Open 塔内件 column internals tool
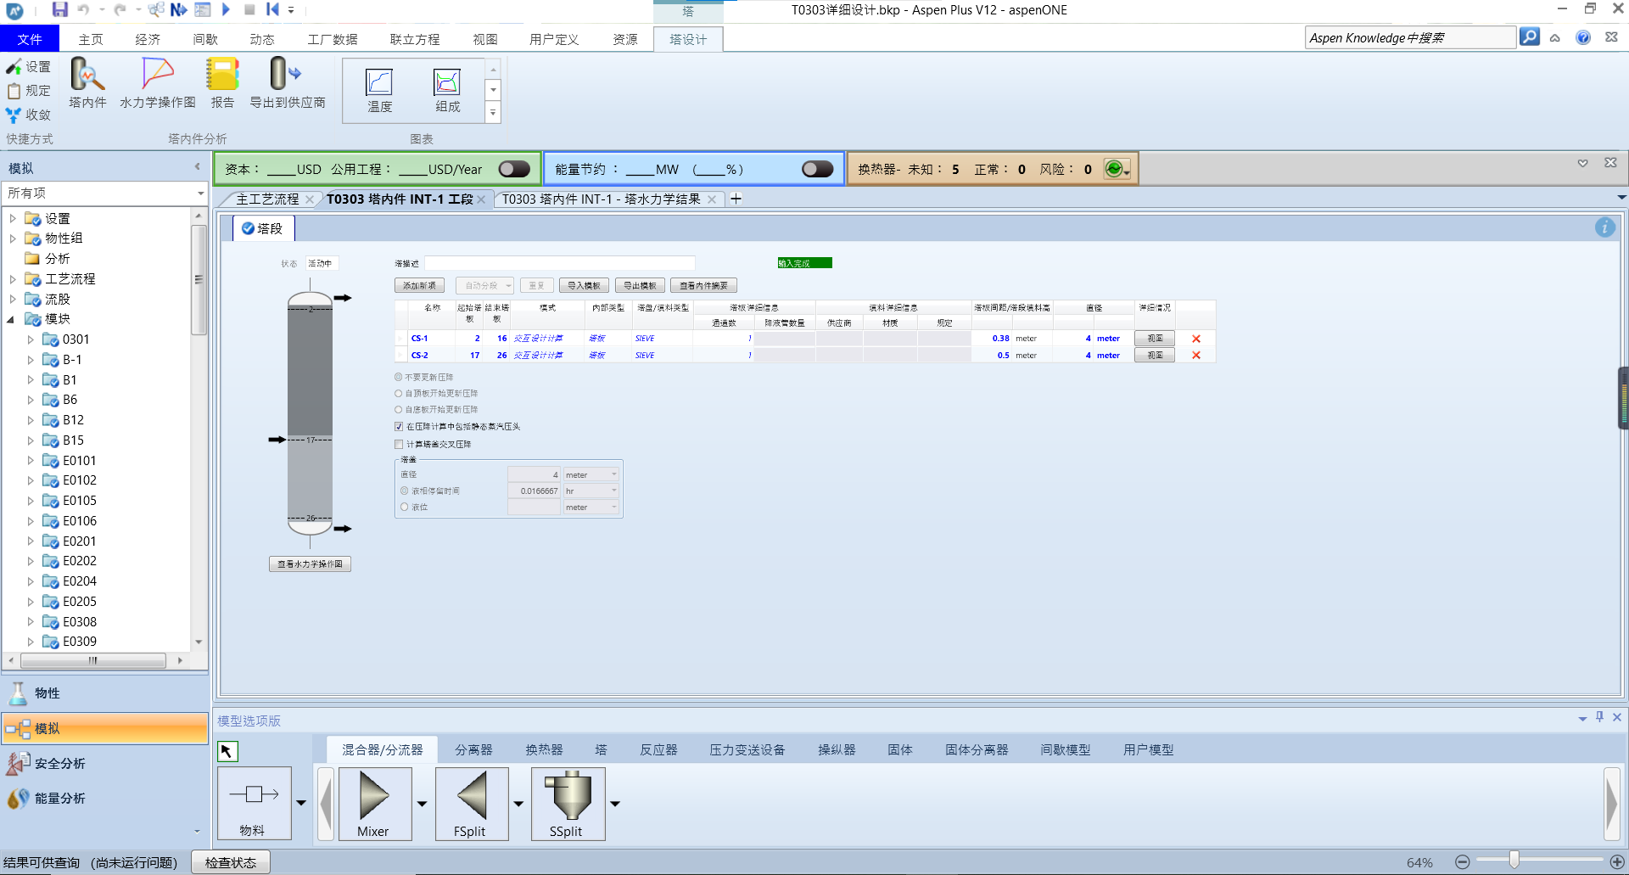1629x875 pixels. [87, 83]
